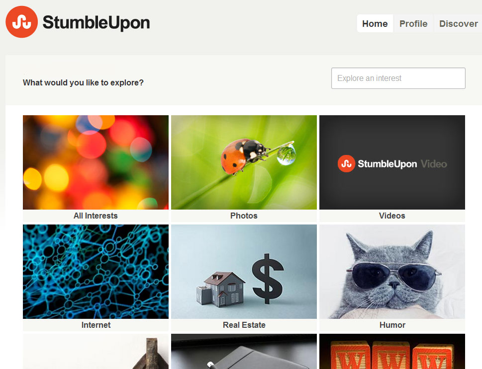
Task: Click the StumbleUpon wordmark text
Action: [96, 23]
